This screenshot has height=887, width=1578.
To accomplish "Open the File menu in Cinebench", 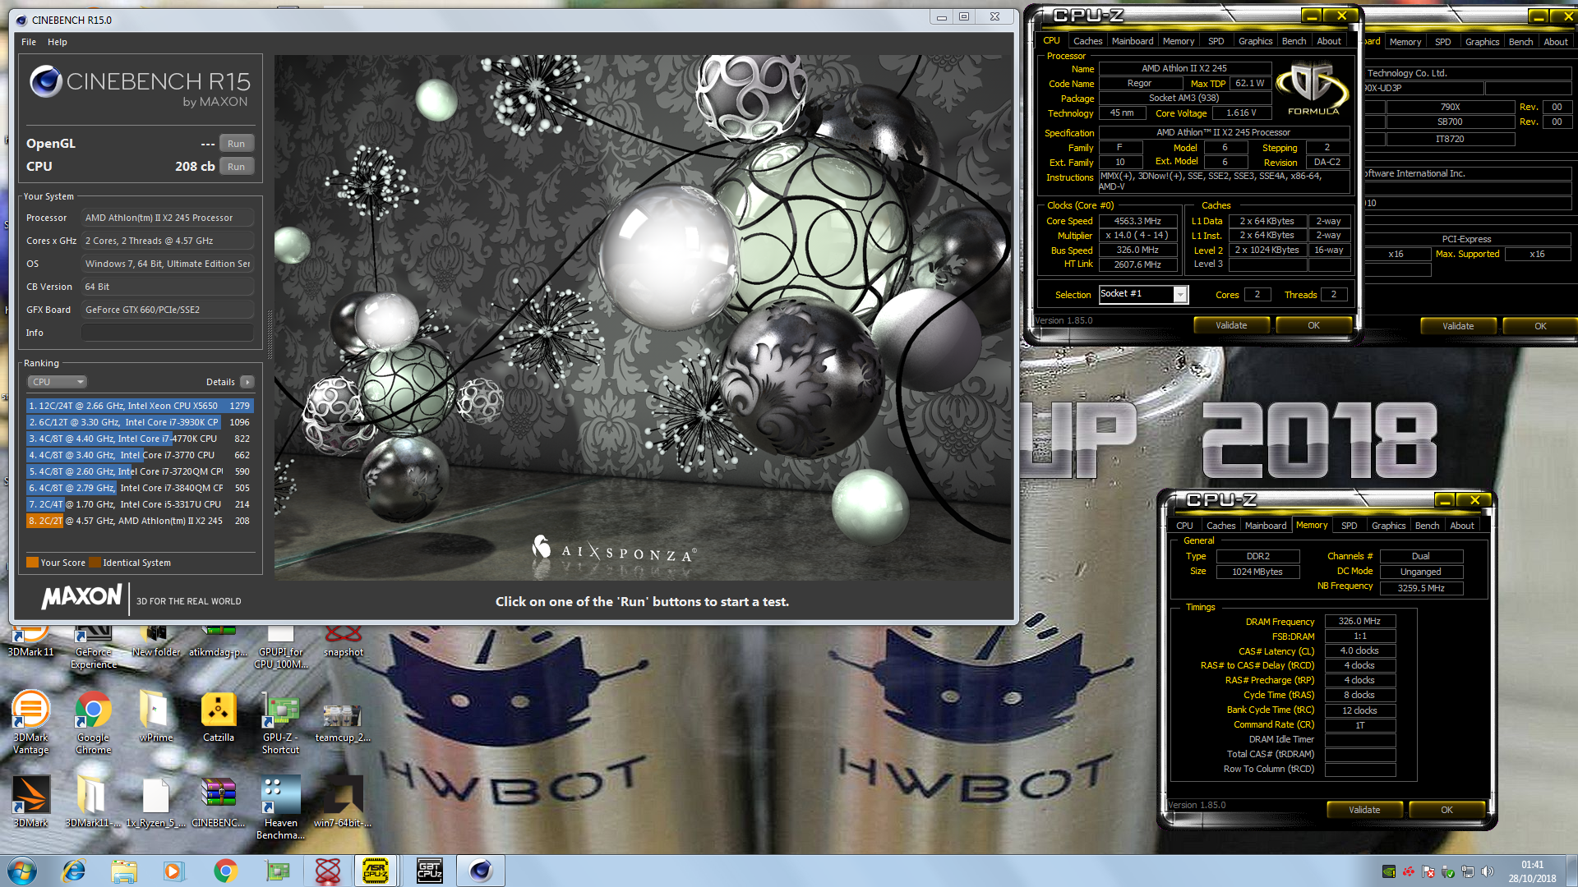I will [x=29, y=42].
